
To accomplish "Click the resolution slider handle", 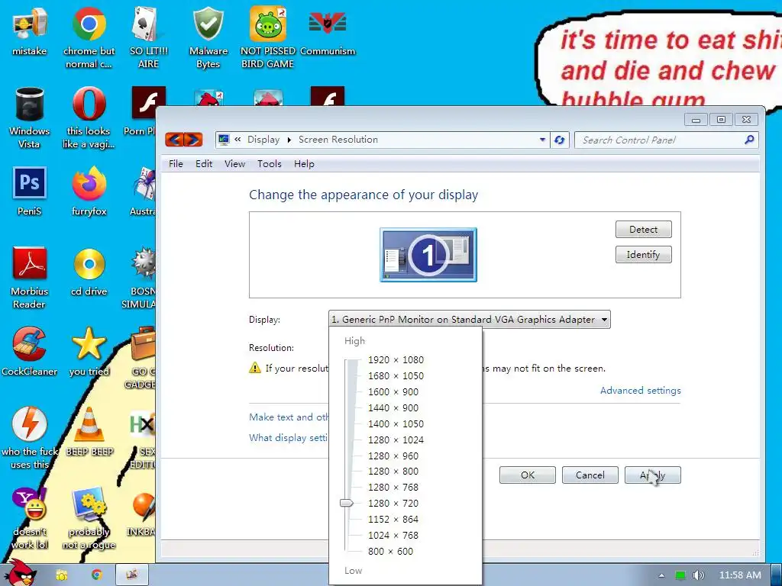I will (346, 504).
